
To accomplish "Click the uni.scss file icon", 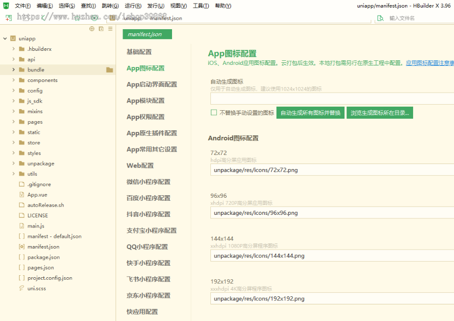I will (x=22, y=288).
